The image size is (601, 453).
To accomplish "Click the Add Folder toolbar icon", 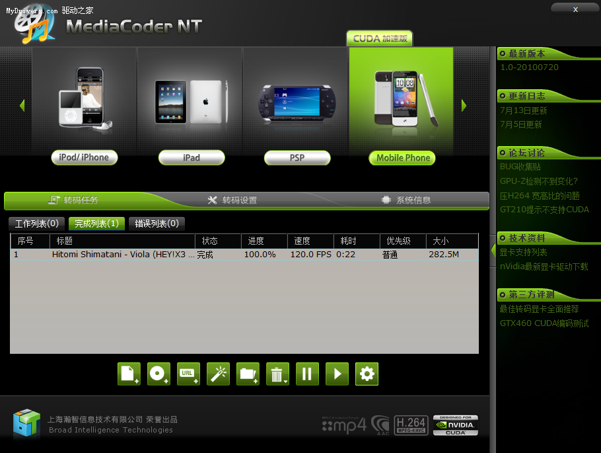I will tap(248, 374).
